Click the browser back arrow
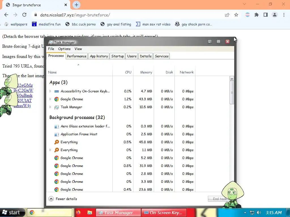Screen dimensions: 290x217 pos(6,15)
